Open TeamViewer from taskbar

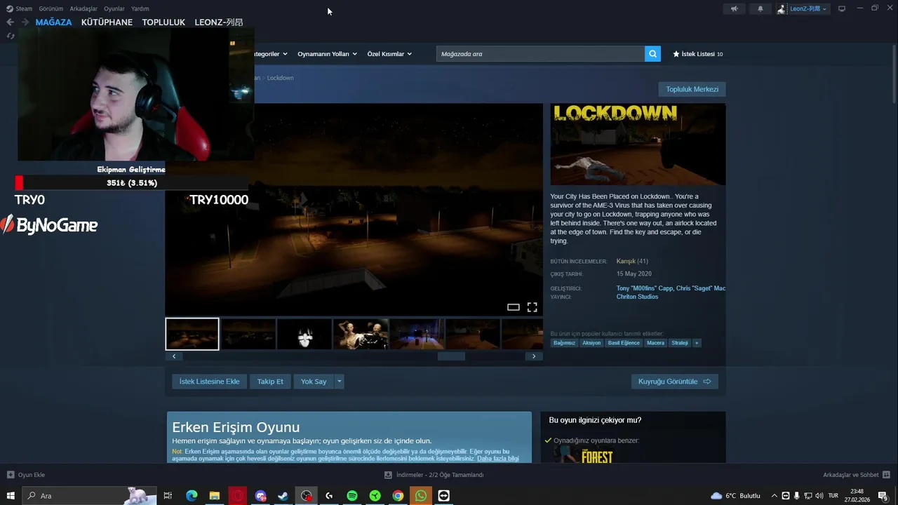click(x=443, y=496)
